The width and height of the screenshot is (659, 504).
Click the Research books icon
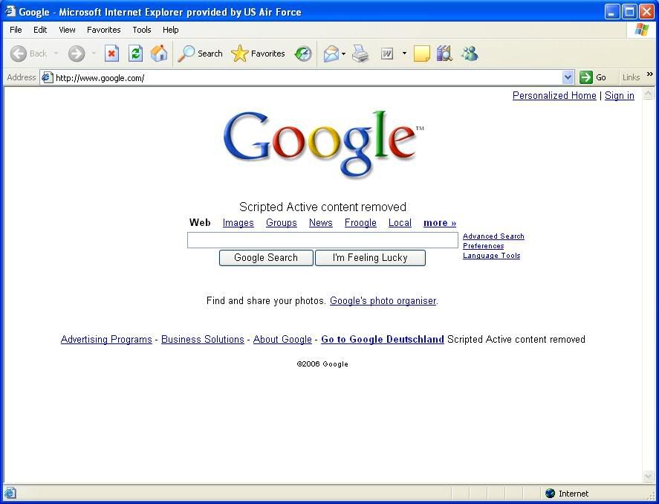point(444,54)
